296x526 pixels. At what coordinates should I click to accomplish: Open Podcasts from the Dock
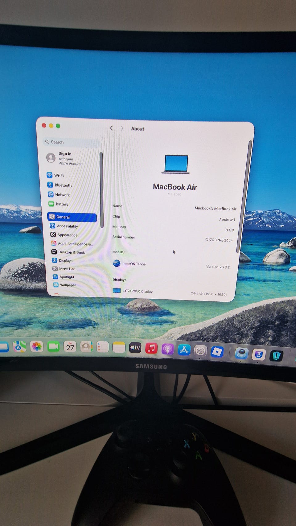[168, 349]
